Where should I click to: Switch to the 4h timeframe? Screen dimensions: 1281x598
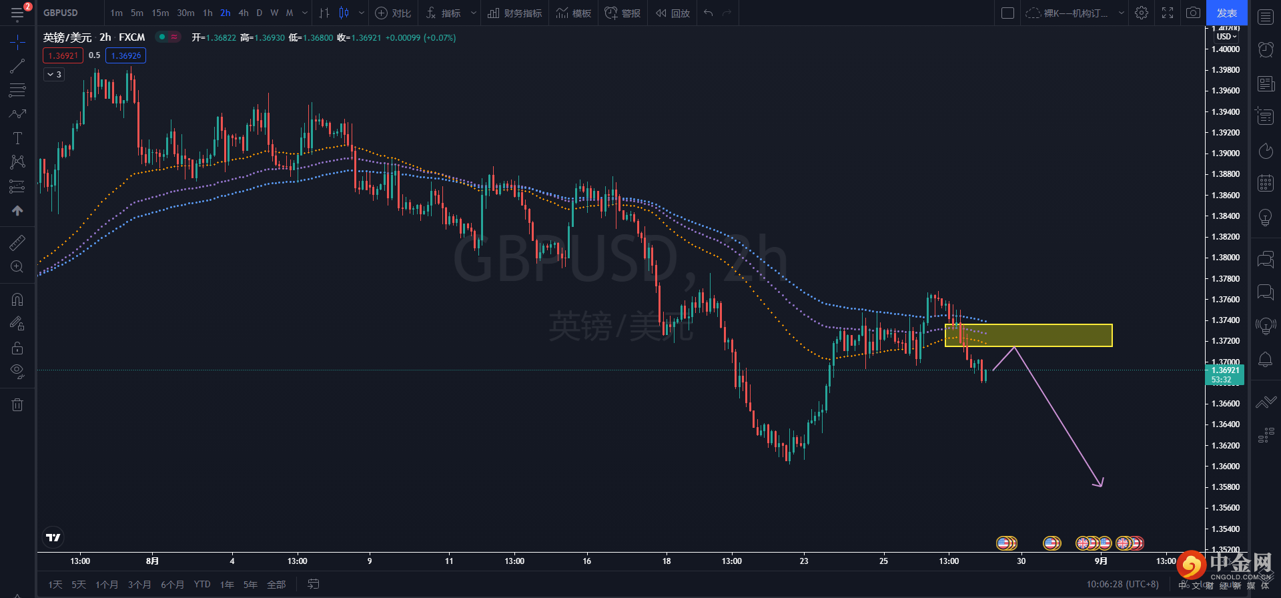244,13
